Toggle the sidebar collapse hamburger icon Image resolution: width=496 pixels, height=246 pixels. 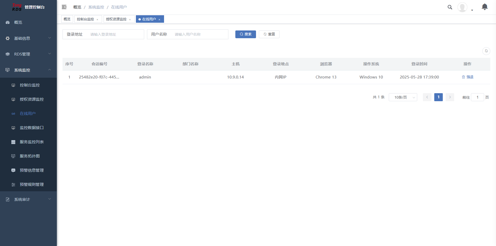pyautogui.click(x=64, y=7)
